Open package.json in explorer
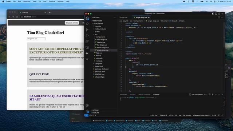The height and width of the screenshot is (131, 233). point(100,72)
